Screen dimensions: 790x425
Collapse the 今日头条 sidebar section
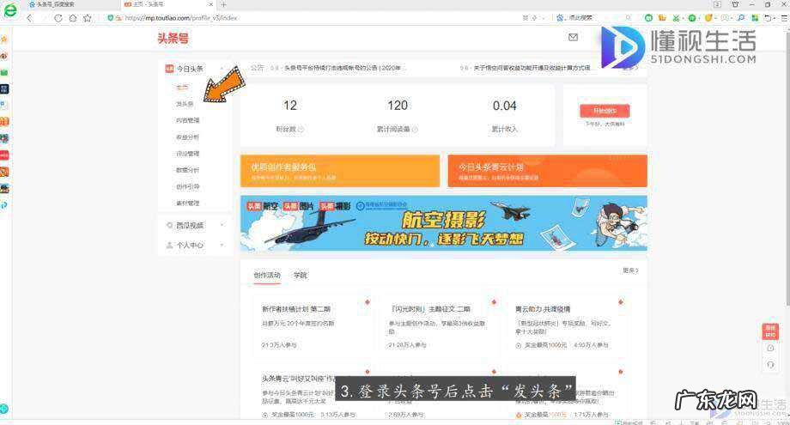click(x=222, y=69)
